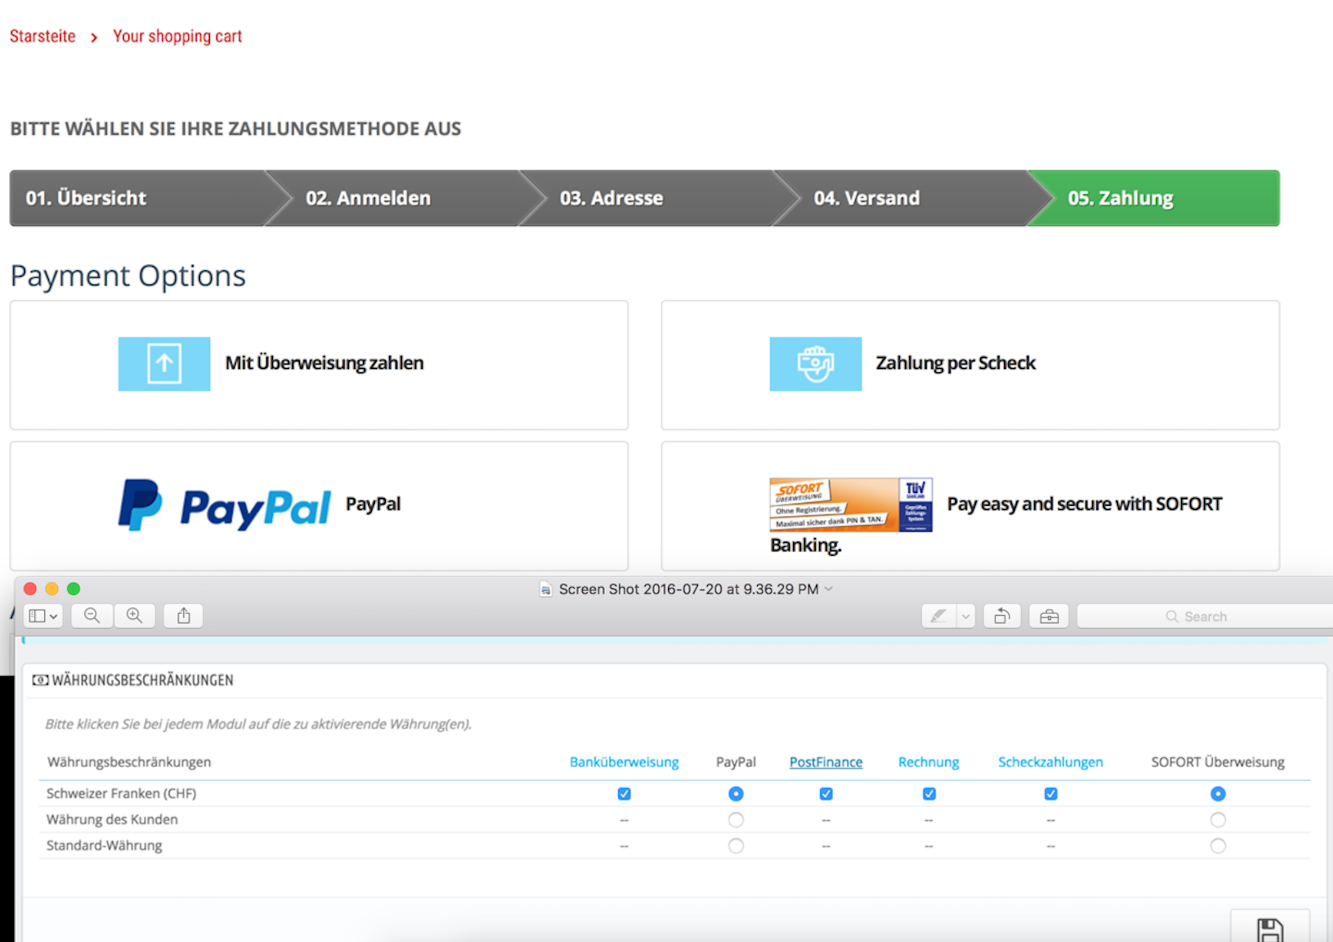Click the check payment hand icon
Viewport: 1333px width, 942px height.
tap(815, 364)
